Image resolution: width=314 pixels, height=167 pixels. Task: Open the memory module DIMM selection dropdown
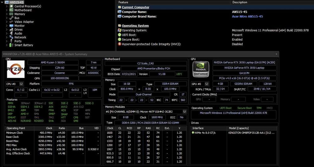click(x=184, y=112)
